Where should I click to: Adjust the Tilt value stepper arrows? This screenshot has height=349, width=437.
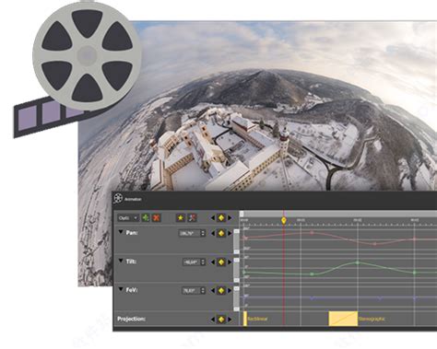point(203,262)
